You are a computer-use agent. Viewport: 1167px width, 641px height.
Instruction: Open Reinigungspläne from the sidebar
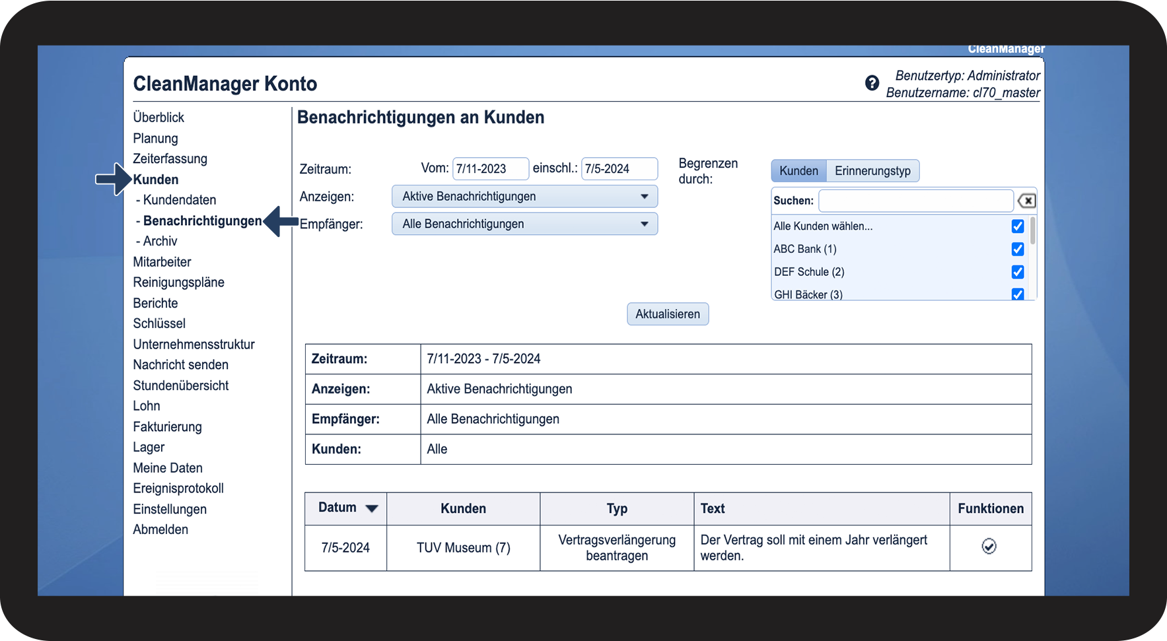click(178, 283)
